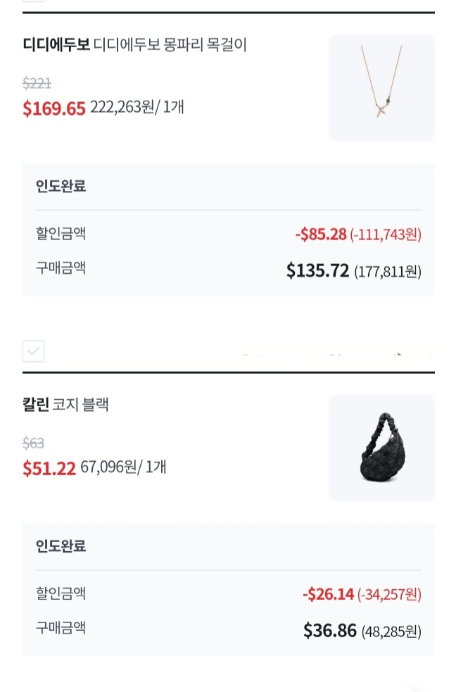Click the $51.22 sale price

coord(49,469)
